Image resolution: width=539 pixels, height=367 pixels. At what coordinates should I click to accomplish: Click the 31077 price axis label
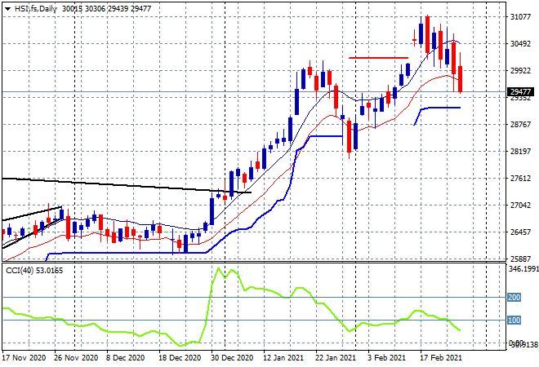point(520,17)
